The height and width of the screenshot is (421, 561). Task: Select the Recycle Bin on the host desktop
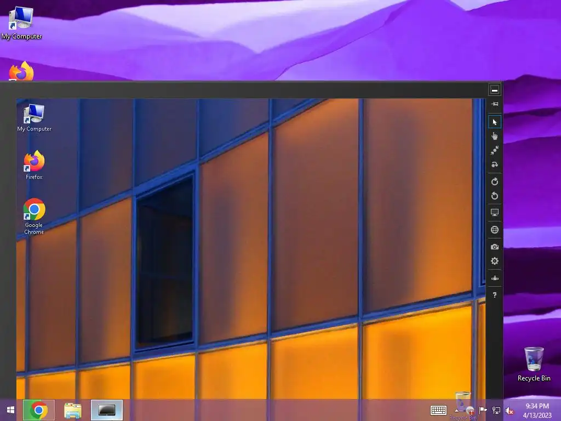point(534,364)
